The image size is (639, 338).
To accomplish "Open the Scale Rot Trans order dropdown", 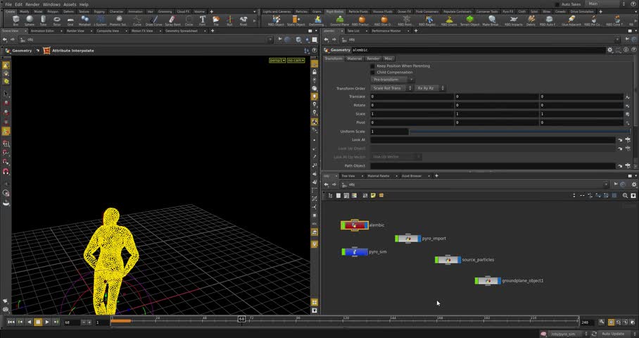I will click(x=391, y=88).
